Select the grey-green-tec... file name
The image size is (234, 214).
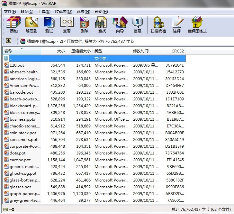click(25, 200)
